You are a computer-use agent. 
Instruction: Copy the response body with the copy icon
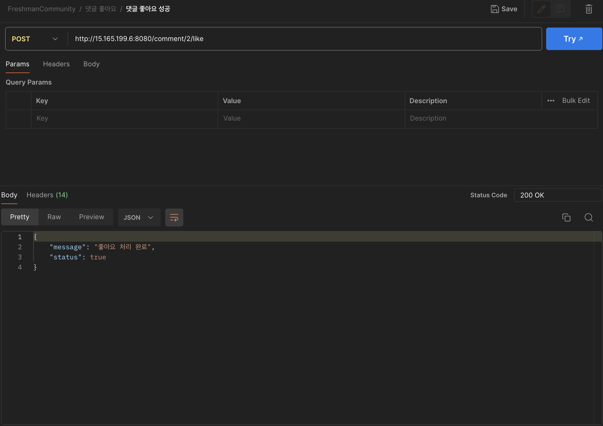coord(566,217)
